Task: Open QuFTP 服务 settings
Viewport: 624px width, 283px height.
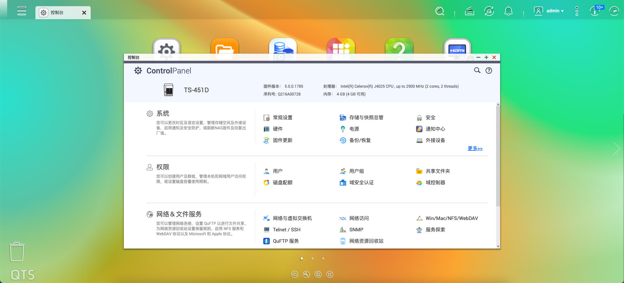Action: pyautogui.click(x=281, y=241)
